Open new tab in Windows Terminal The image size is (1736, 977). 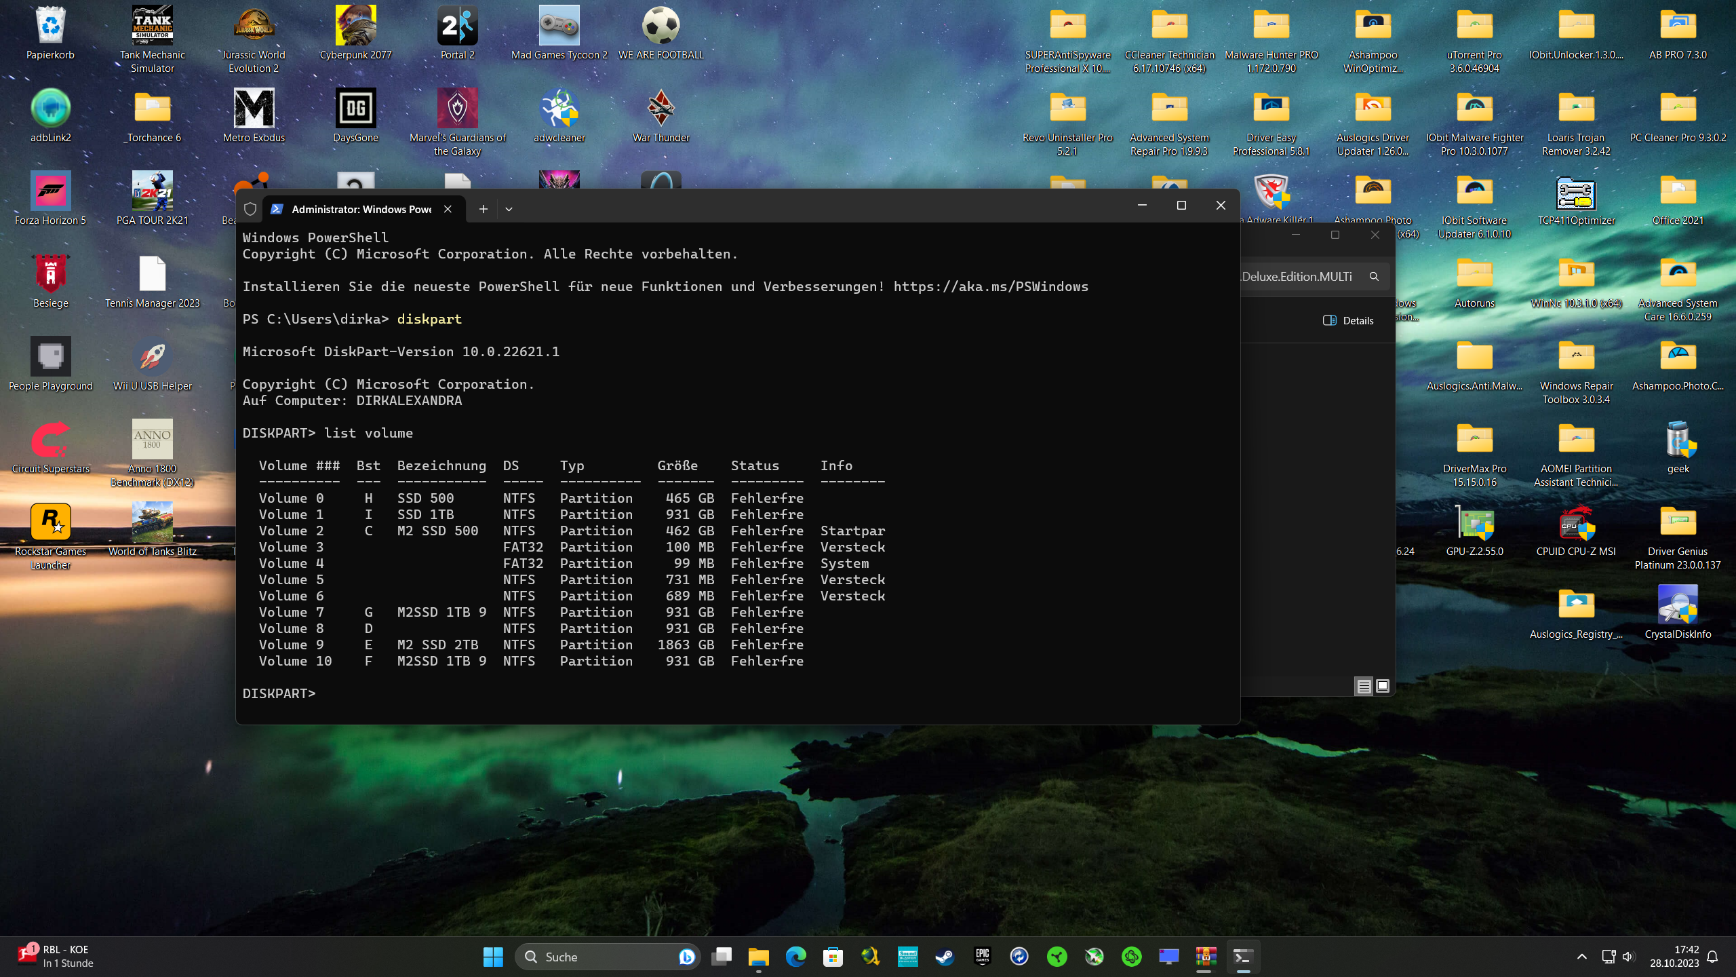[483, 209]
